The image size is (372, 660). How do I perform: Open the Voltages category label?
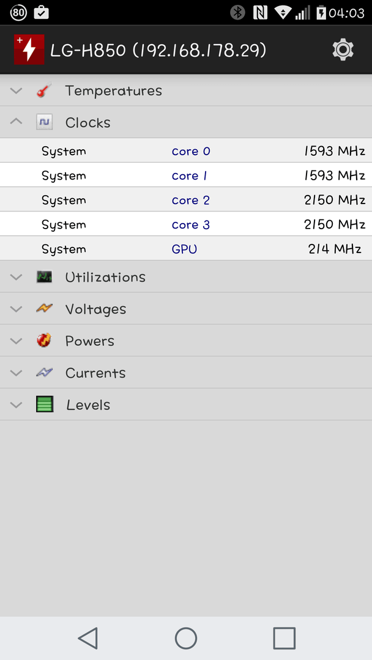click(95, 309)
